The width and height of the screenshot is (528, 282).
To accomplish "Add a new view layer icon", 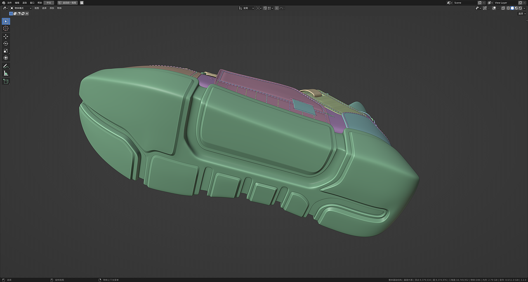I will pyautogui.click(x=520, y=2).
